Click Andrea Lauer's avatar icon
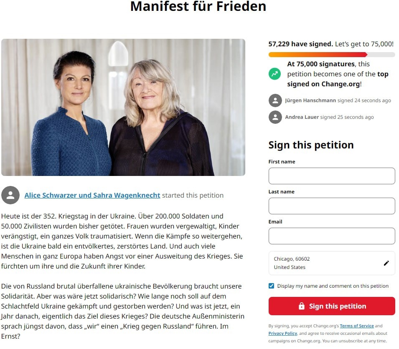The image size is (399, 349). point(275,117)
